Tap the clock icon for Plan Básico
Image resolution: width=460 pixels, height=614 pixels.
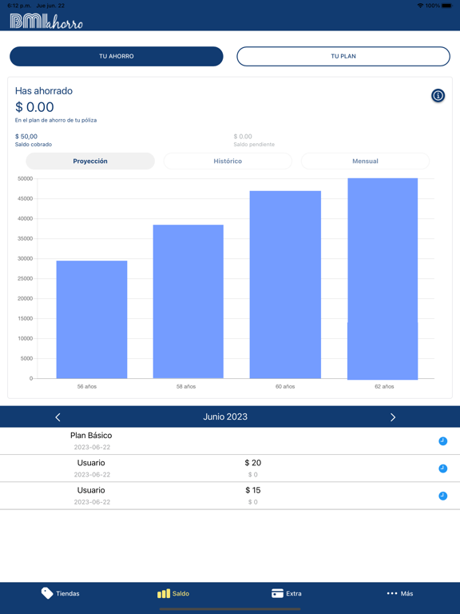[442, 441]
